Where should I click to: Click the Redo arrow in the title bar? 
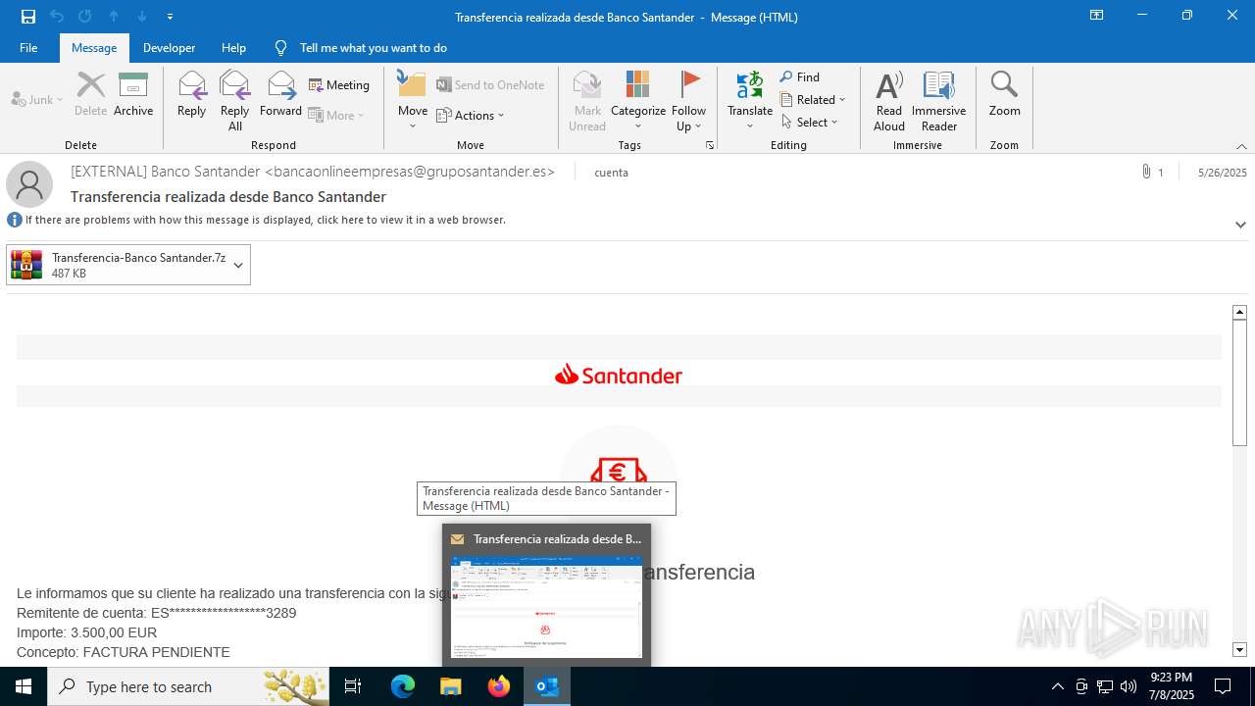click(84, 17)
